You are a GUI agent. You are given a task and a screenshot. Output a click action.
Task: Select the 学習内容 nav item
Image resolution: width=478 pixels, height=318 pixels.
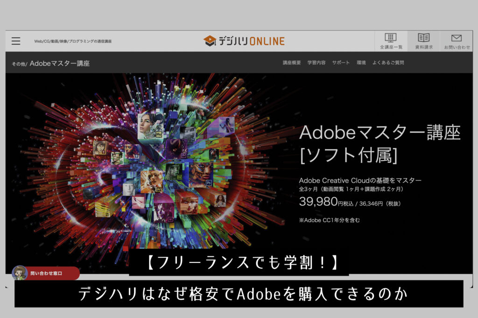[316, 63]
